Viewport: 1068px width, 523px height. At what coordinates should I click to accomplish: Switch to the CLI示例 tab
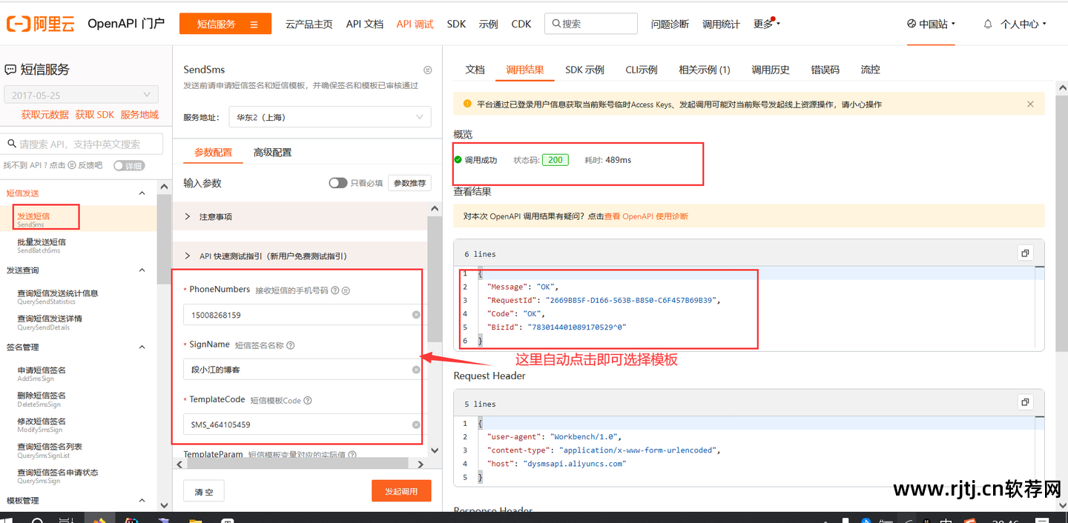coord(642,70)
